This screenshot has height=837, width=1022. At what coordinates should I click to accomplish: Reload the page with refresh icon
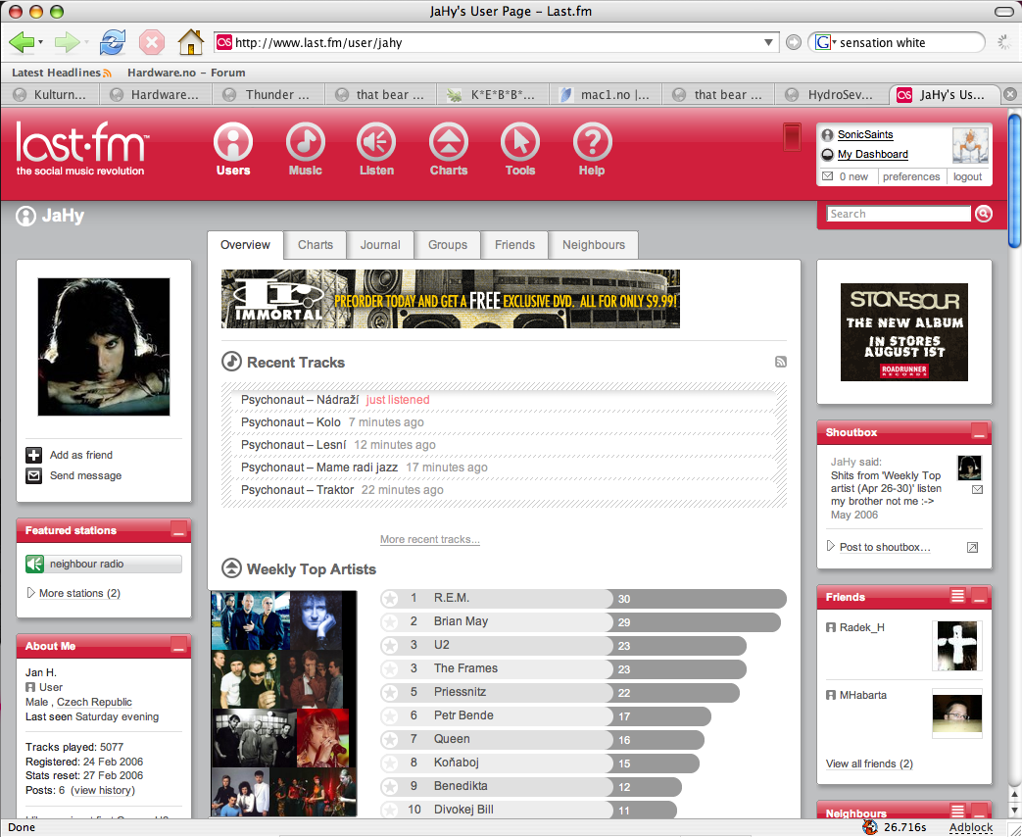tap(112, 43)
